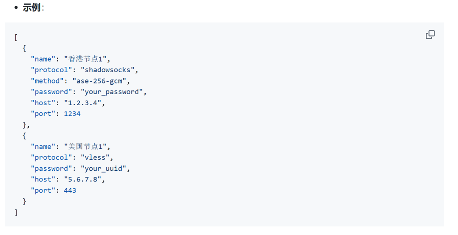Click the opening square bracket of the array
This screenshot has height=235, width=458.
tap(16, 37)
